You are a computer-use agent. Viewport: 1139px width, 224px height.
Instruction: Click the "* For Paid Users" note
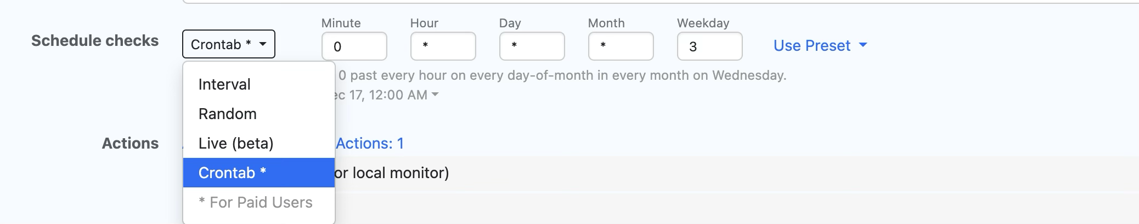pos(256,202)
